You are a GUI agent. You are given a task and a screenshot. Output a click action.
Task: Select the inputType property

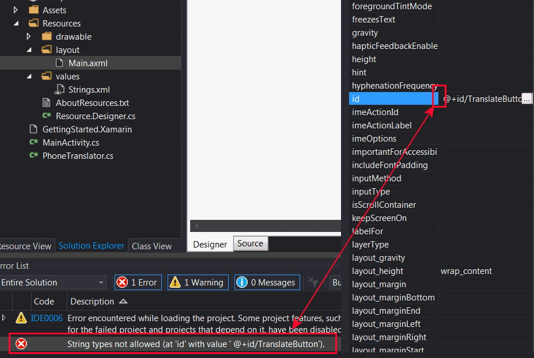click(x=370, y=192)
